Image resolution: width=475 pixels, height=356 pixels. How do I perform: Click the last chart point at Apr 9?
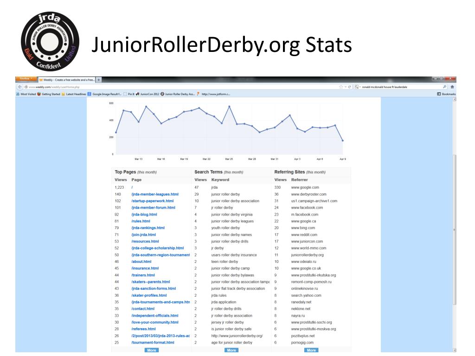[343, 140]
